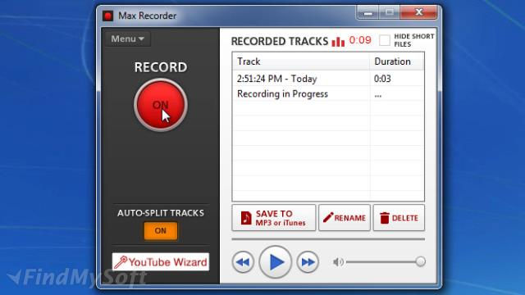
Task: Open the Menu dropdown
Action: tap(128, 39)
